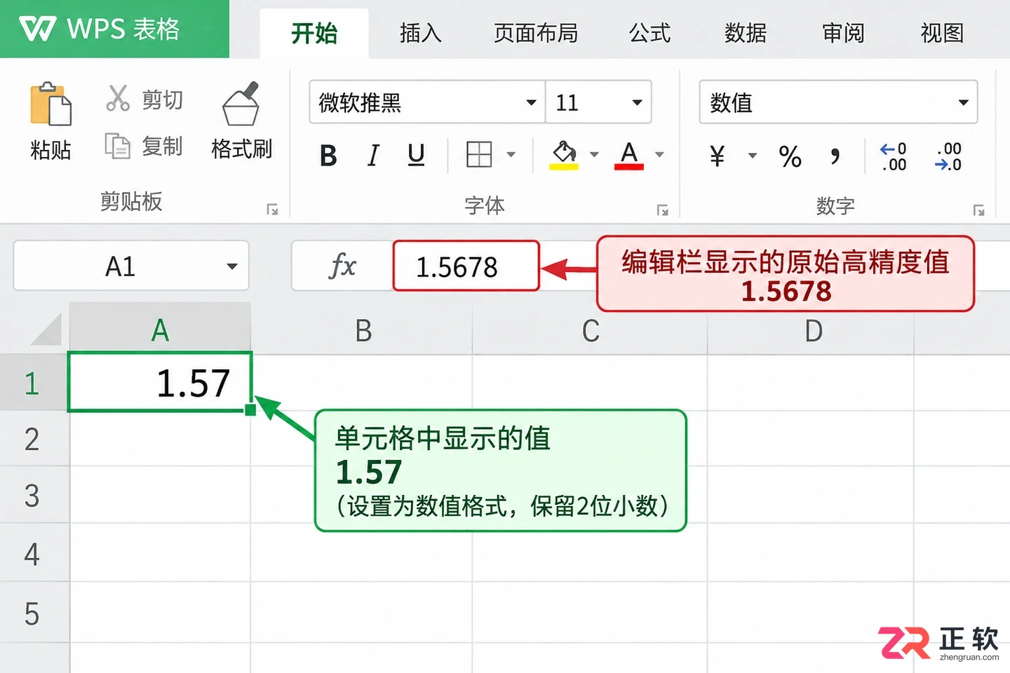Open the fill color dropdown arrow
Image resolution: width=1010 pixels, height=673 pixels.
click(x=594, y=155)
